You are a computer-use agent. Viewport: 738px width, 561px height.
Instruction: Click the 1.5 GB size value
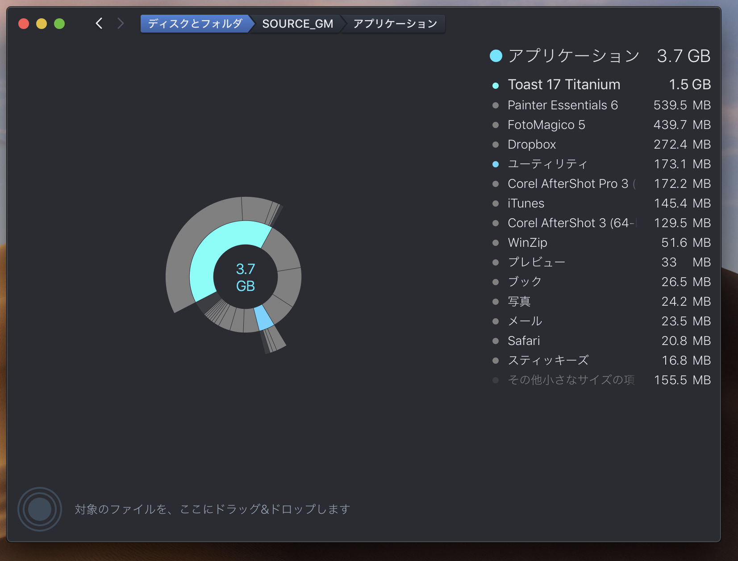690,85
